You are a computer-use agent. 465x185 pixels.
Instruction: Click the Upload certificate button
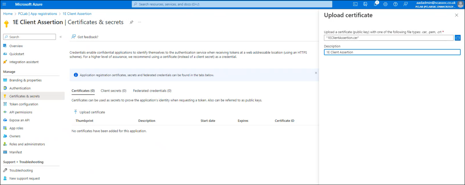89,112
